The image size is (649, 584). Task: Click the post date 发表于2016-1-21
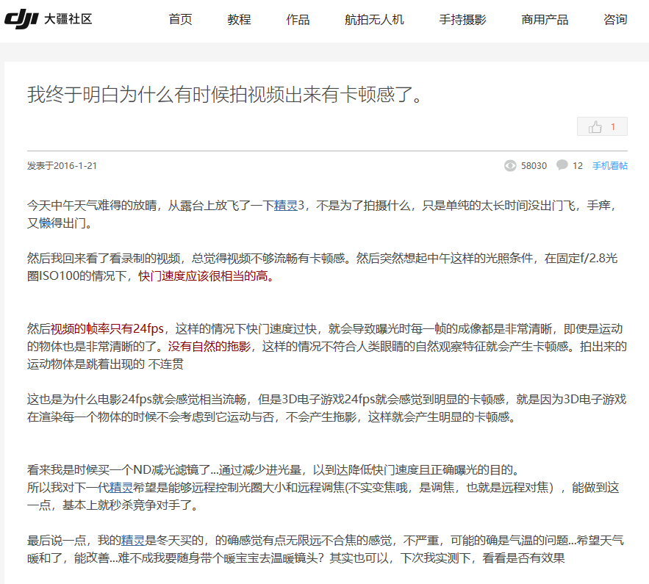[x=62, y=166]
